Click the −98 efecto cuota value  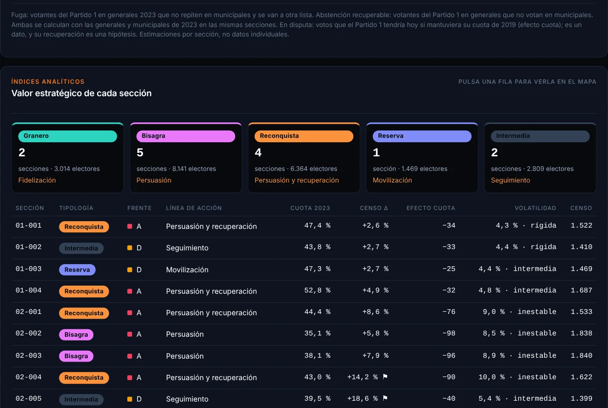(x=449, y=333)
